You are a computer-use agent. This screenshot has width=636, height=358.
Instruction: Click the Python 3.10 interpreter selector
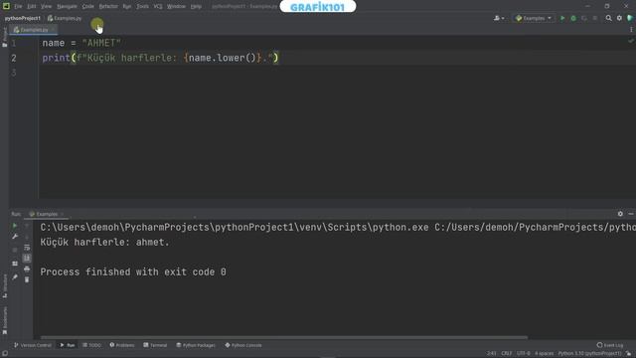589,354
